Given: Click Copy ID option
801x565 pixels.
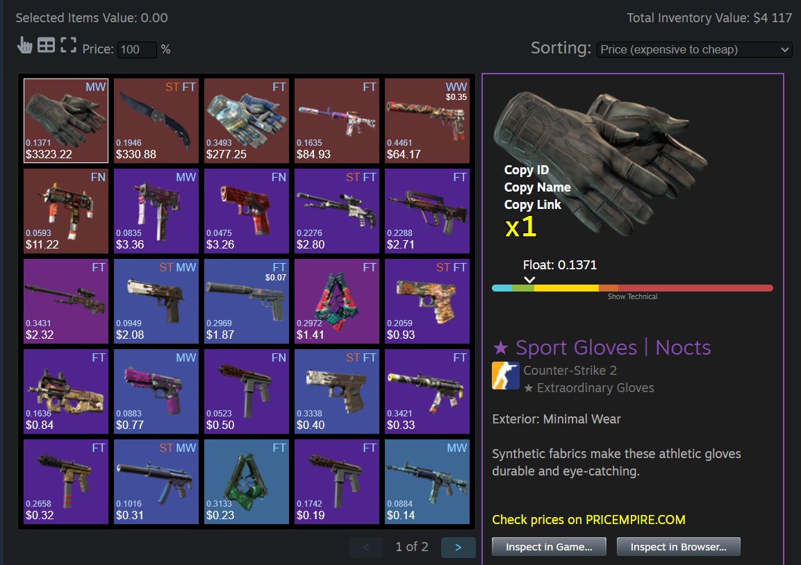Looking at the screenshot, I should 526,170.
